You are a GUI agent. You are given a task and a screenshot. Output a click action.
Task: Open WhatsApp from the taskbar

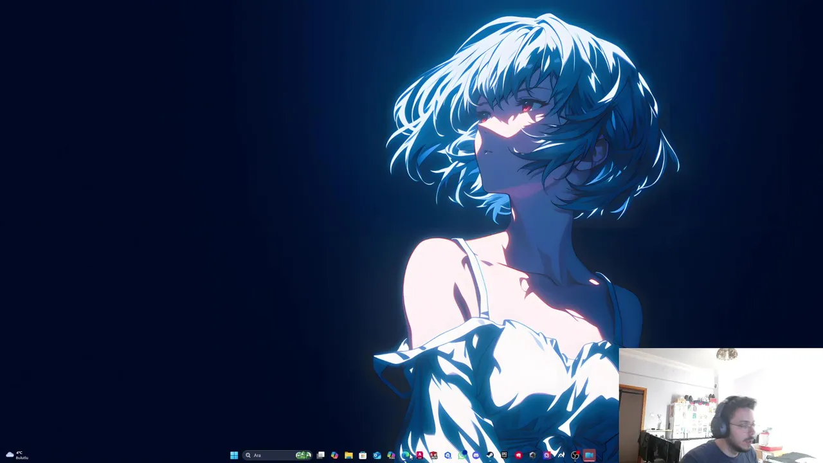click(462, 455)
